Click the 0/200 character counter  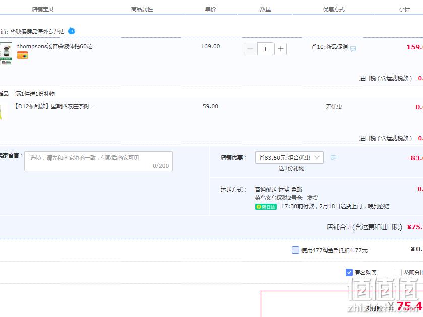pos(161,166)
